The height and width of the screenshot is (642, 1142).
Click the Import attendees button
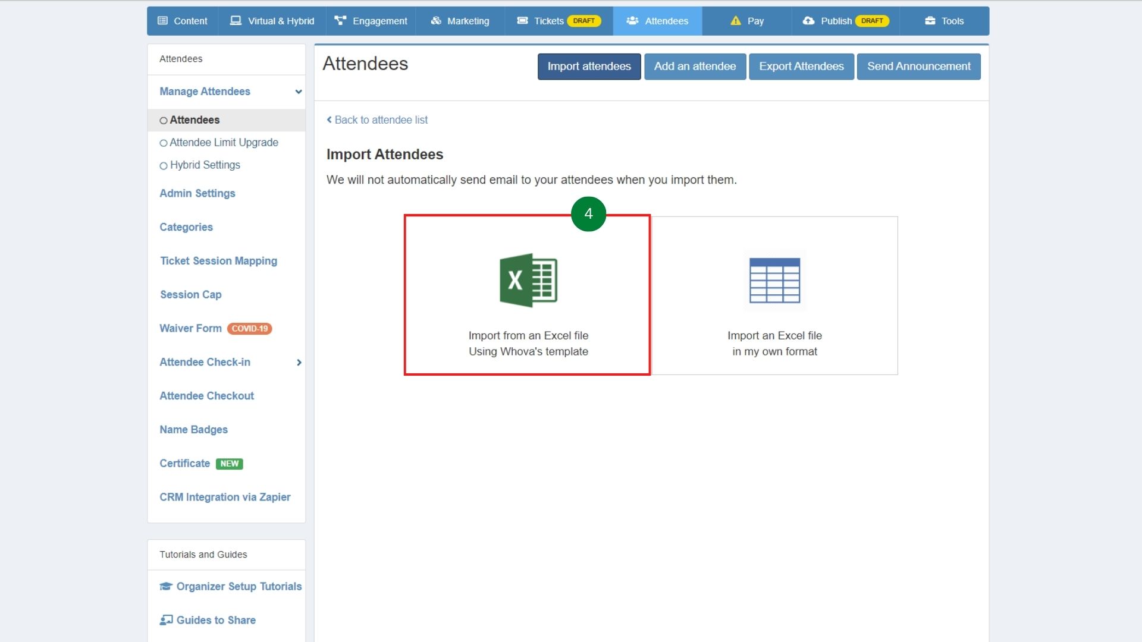[589, 67]
